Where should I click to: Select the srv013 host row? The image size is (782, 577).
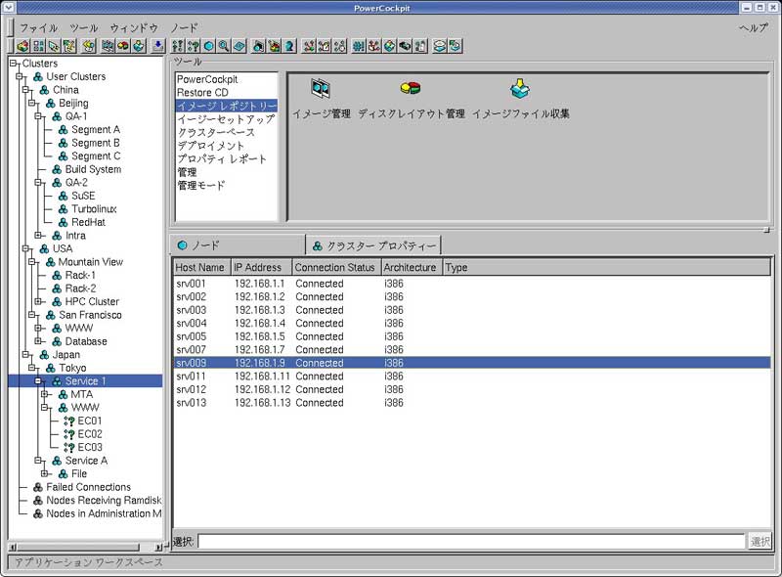(x=472, y=403)
